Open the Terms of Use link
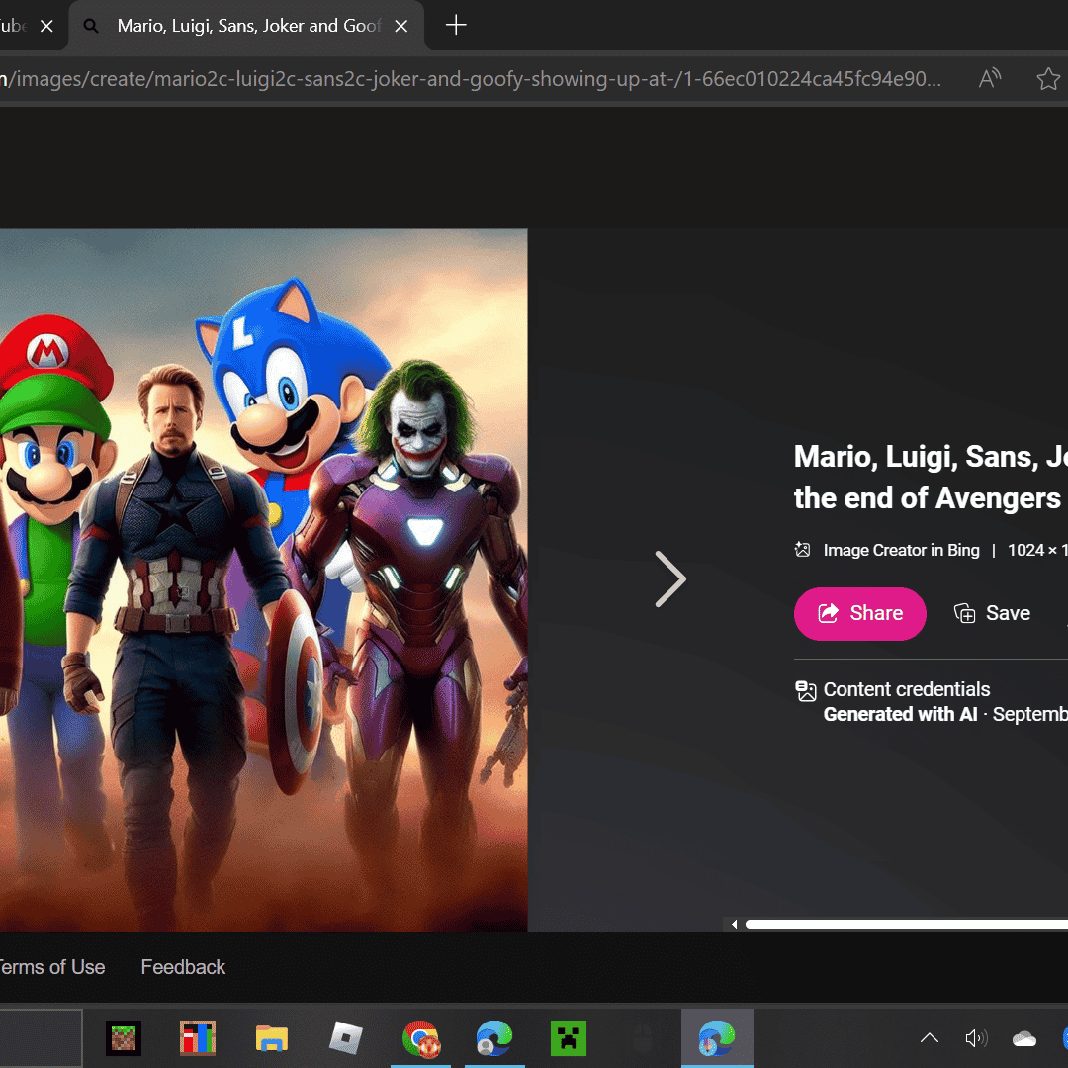Image resolution: width=1068 pixels, height=1068 pixels. tap(51, 967)
